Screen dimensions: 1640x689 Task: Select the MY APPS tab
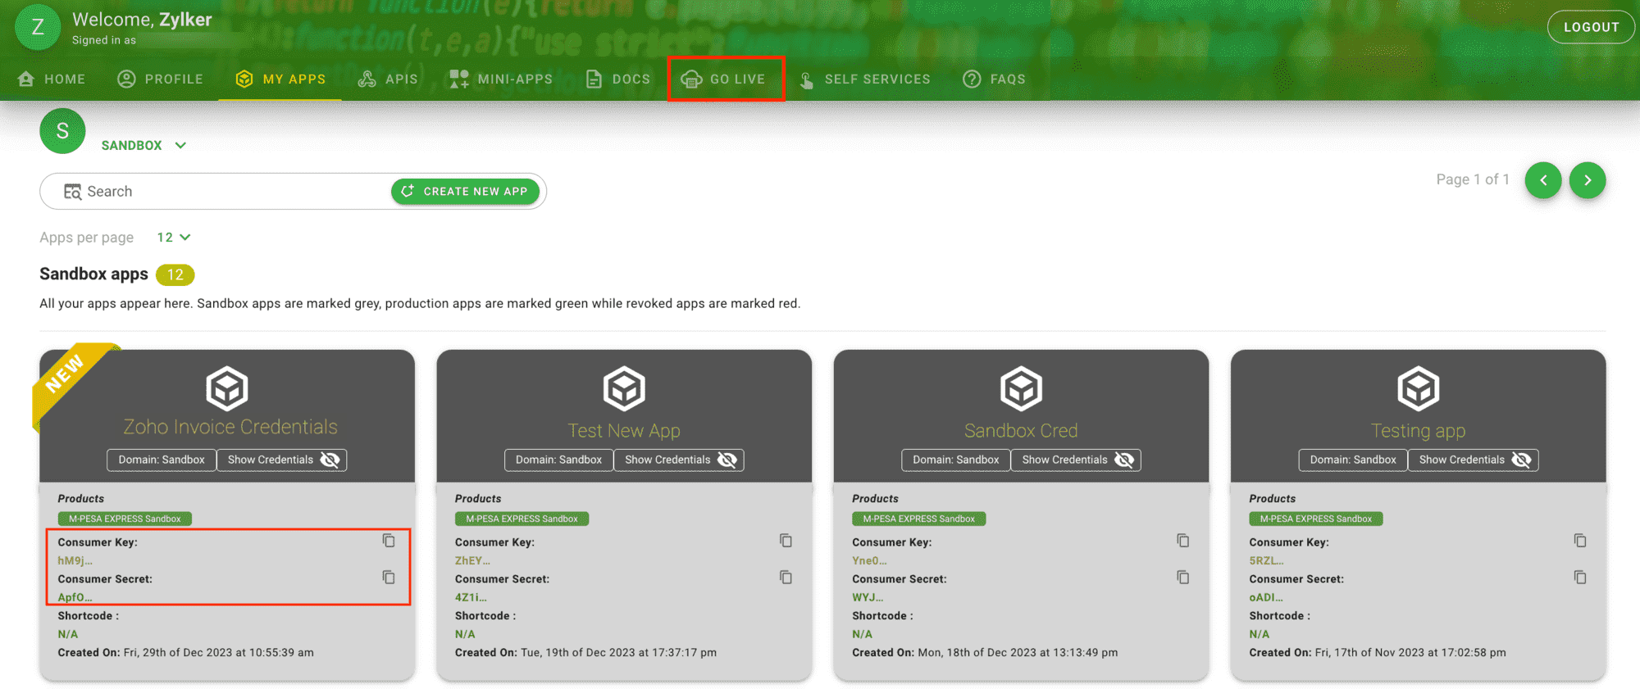pyautogui.click(x=280, y=79)
